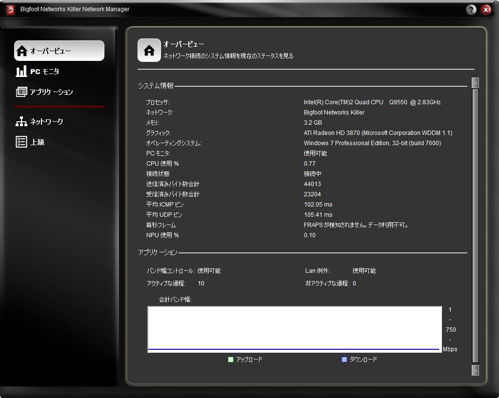Click the scroll down button at scrollbar bottom

coord(475,370)
